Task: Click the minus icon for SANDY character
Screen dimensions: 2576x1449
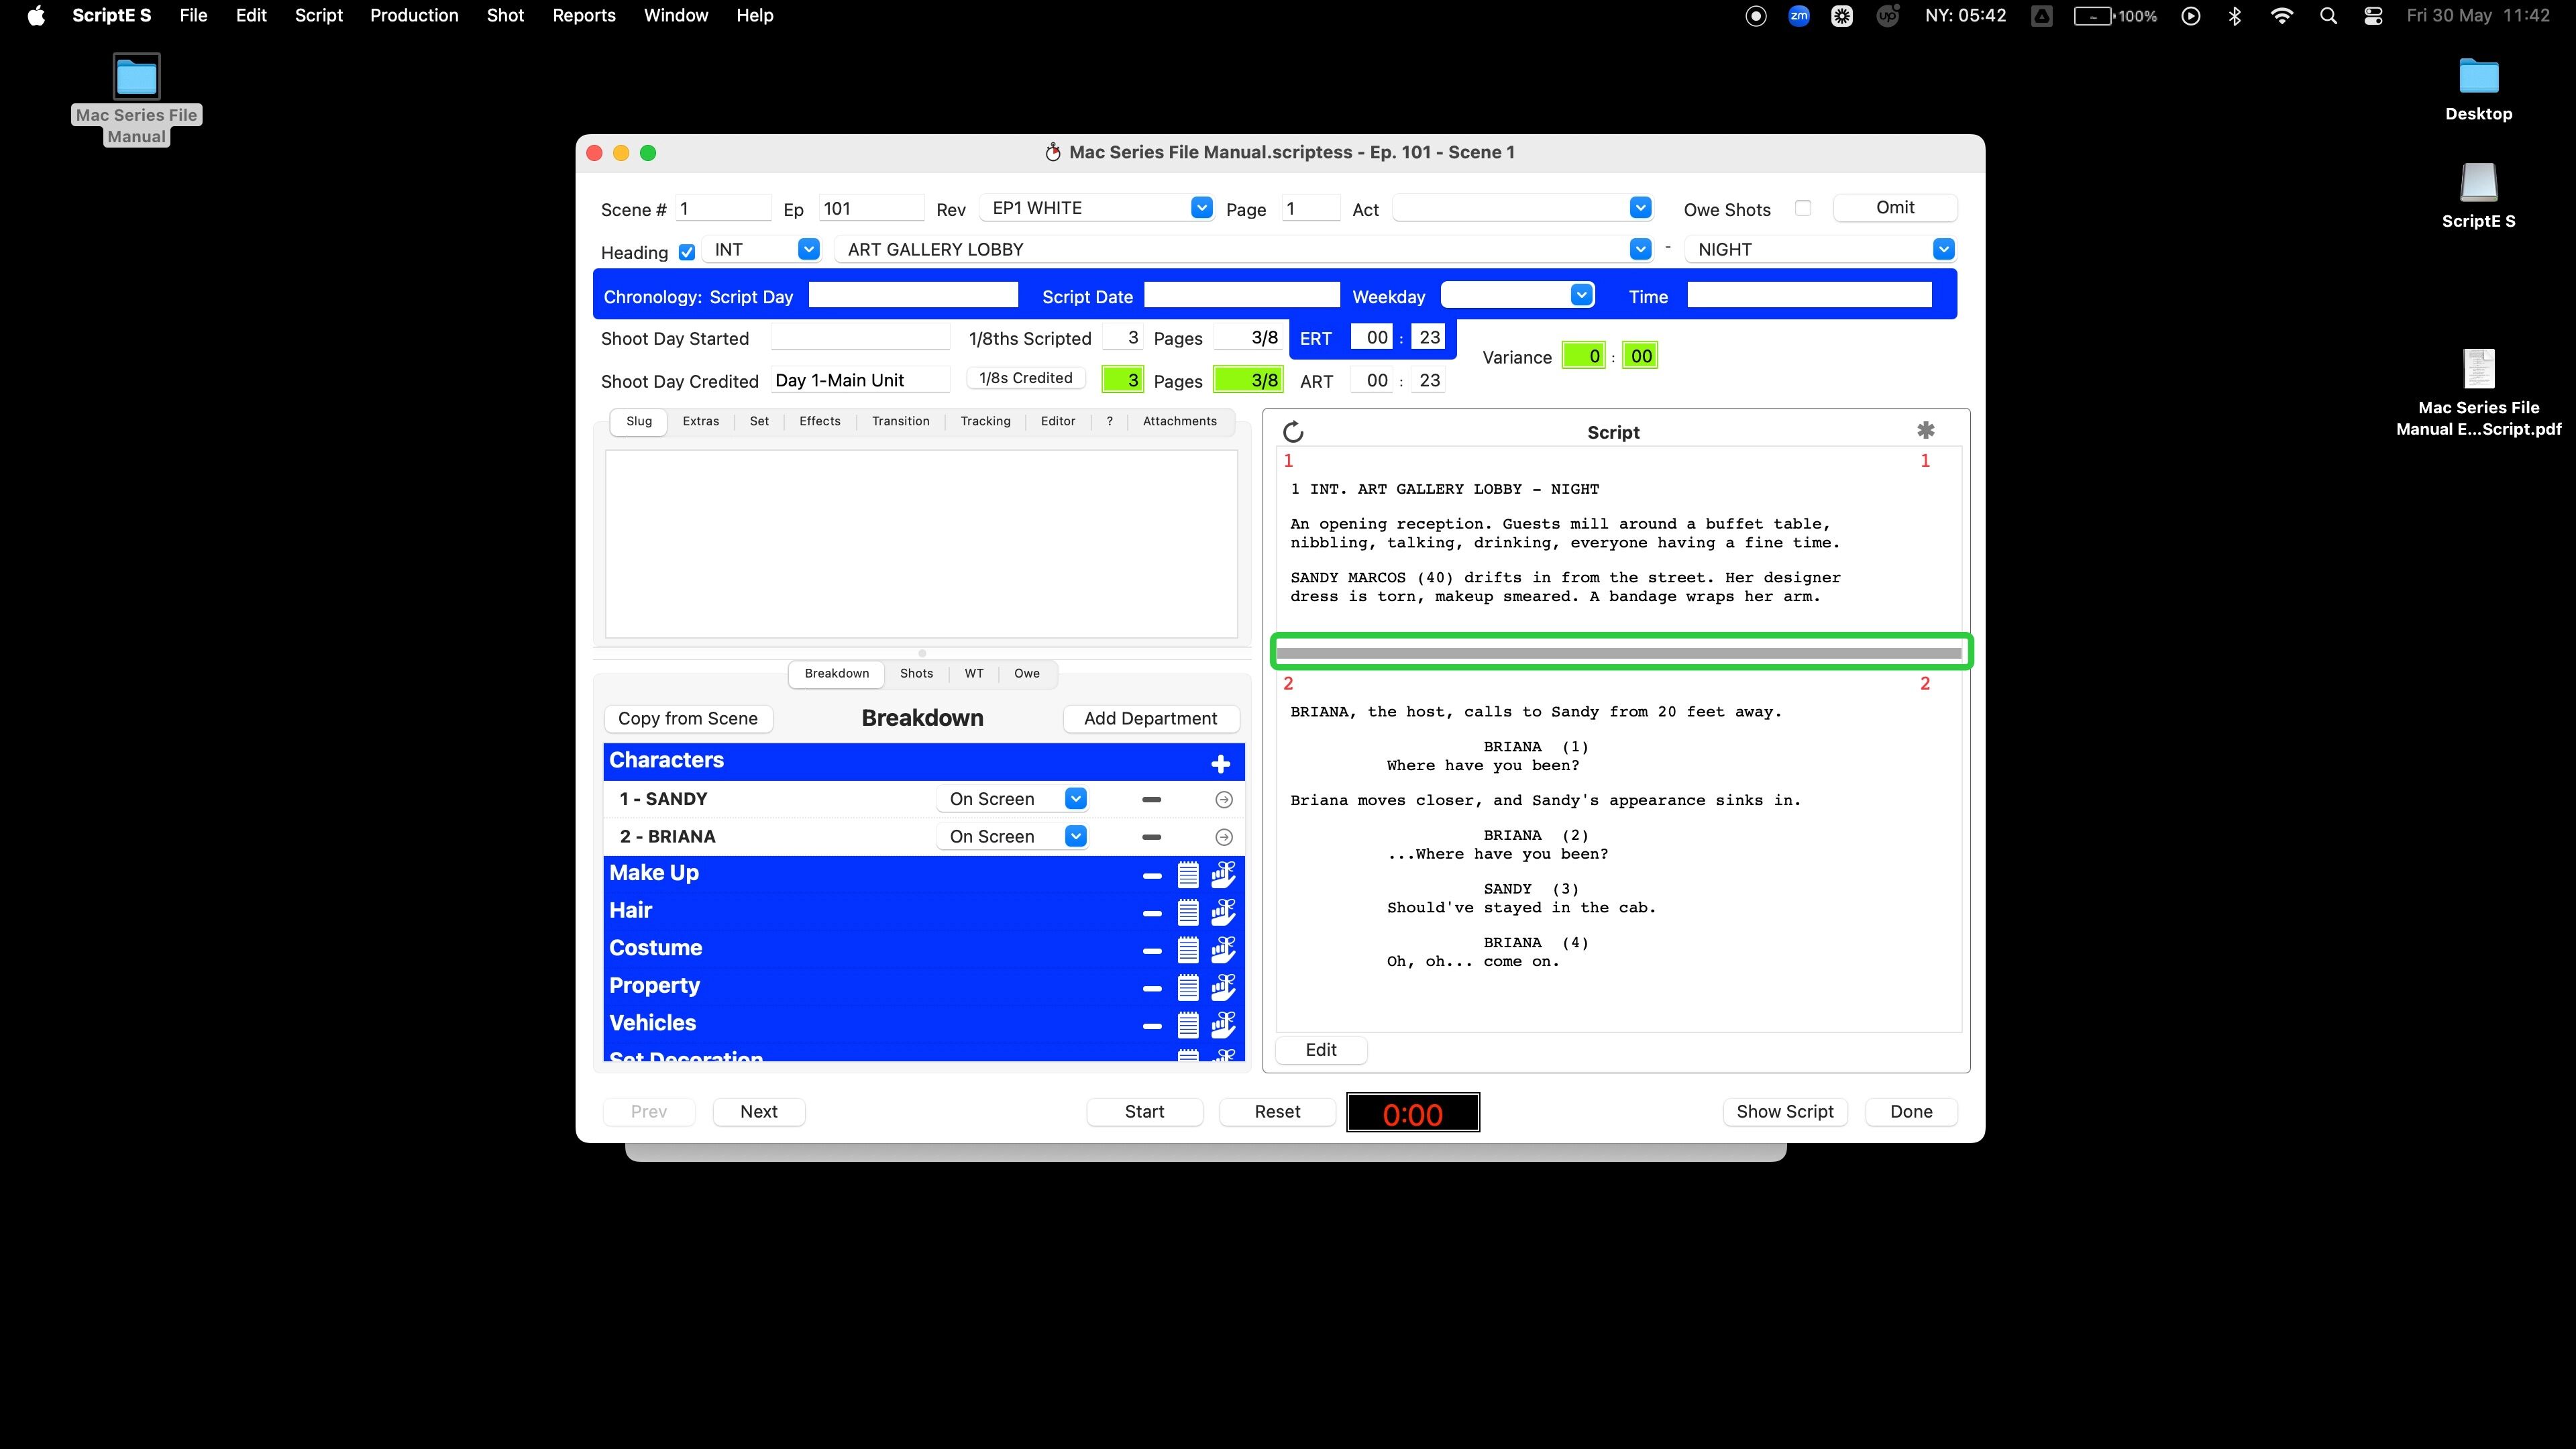Action: coord(1151,799)
